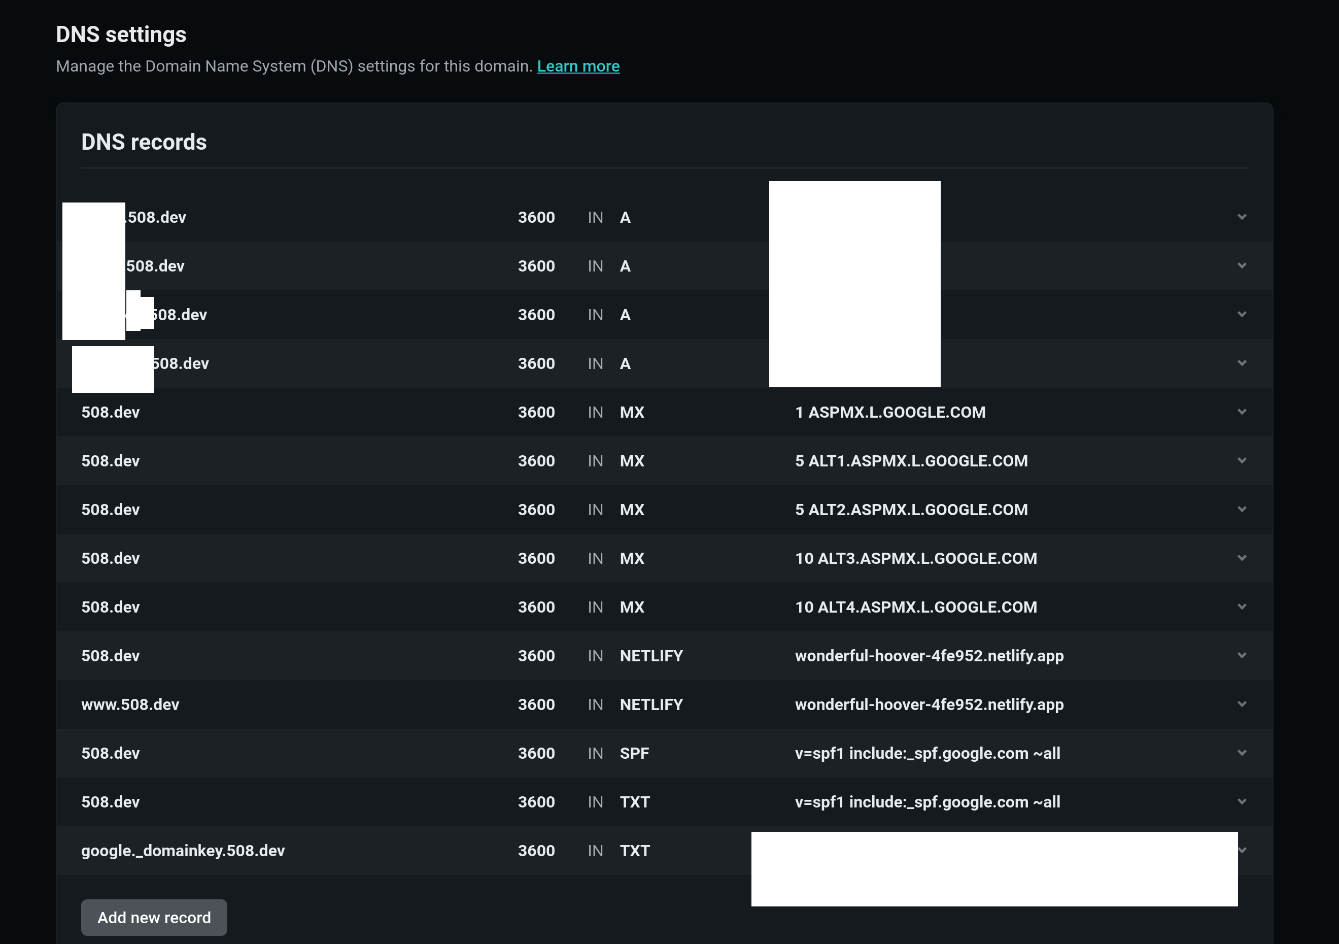Select the www.508.dev record name
This screenshot has height=944, width=1339.
click(x=130, y=705)
